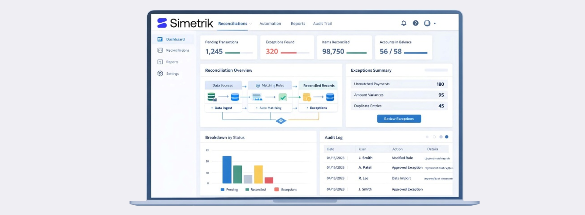
Task: Open the Audit Trail tab
Action: coord(322,24)
